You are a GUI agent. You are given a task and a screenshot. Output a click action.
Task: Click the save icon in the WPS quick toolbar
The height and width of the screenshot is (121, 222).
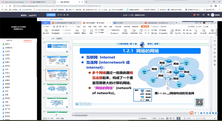[54, 27]
